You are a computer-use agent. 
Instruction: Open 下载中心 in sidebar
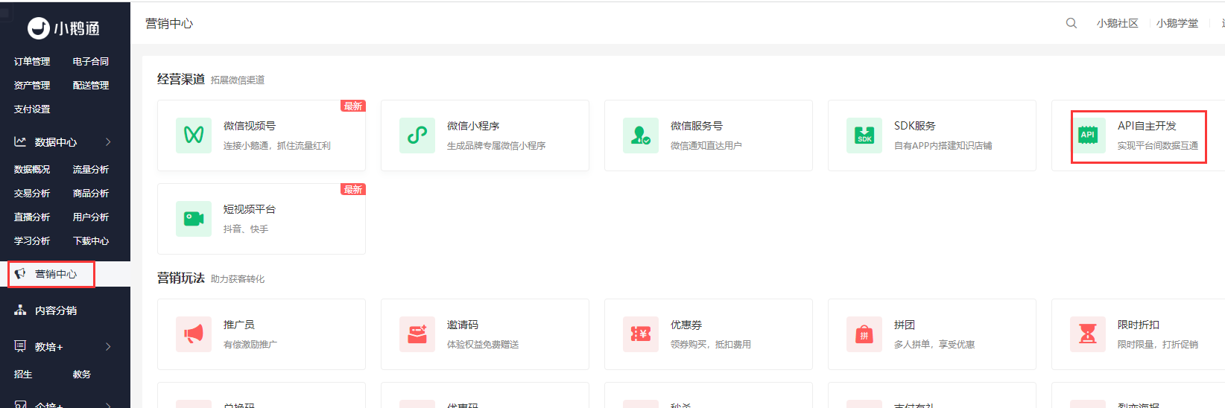91,241
